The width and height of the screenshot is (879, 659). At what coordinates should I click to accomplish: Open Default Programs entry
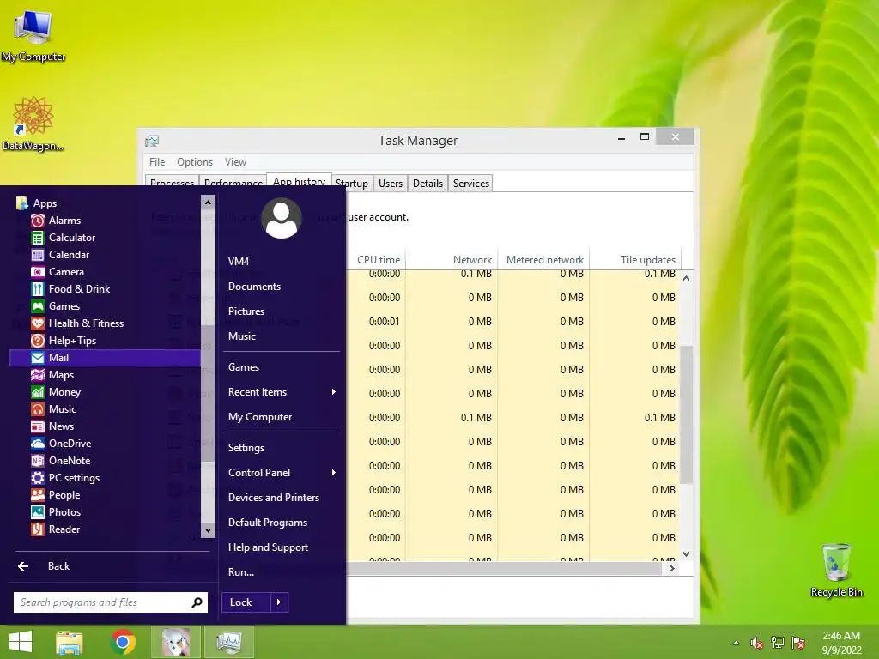point(268,523)
